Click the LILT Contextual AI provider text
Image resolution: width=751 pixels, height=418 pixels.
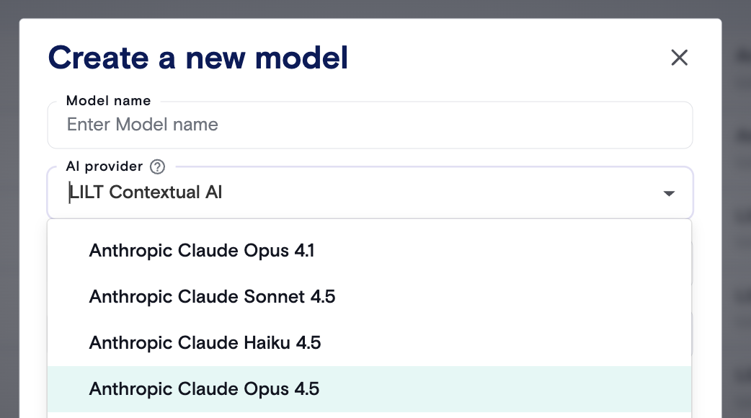(x=146, y=192)
